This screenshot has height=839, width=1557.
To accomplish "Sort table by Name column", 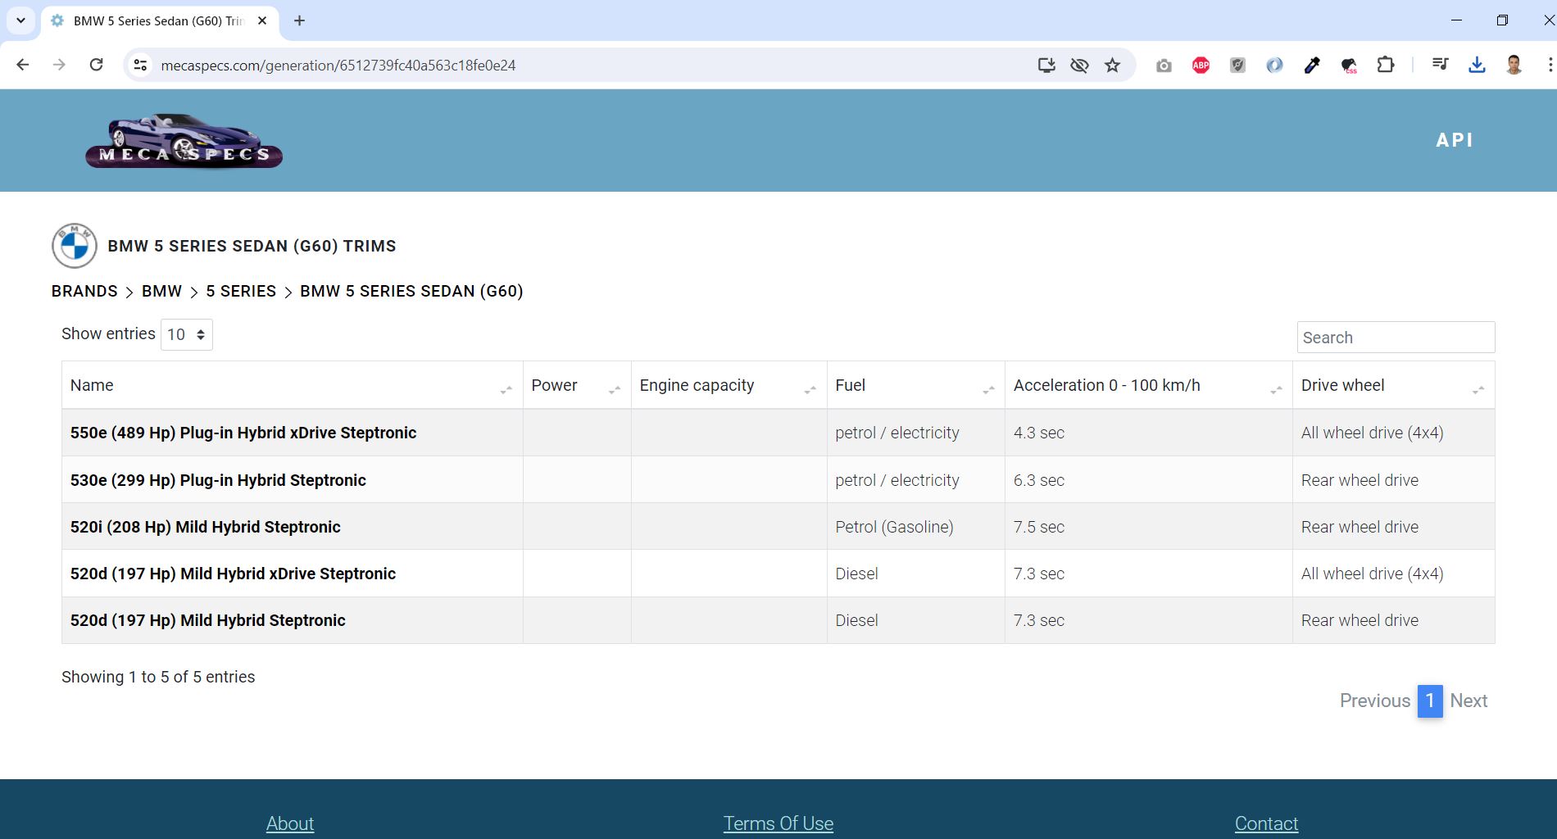I will pyautogui.click(x=292, y=385).
